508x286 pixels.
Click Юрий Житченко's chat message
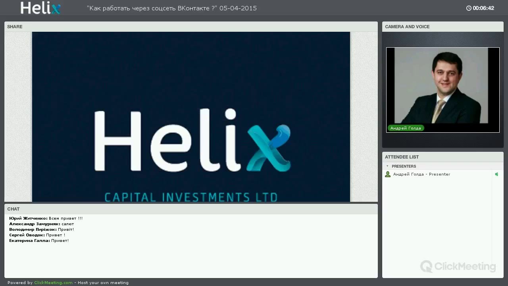46,218
